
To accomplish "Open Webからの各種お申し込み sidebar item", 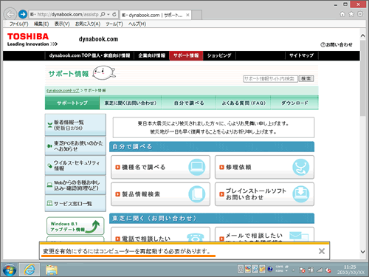I will 75,185.
